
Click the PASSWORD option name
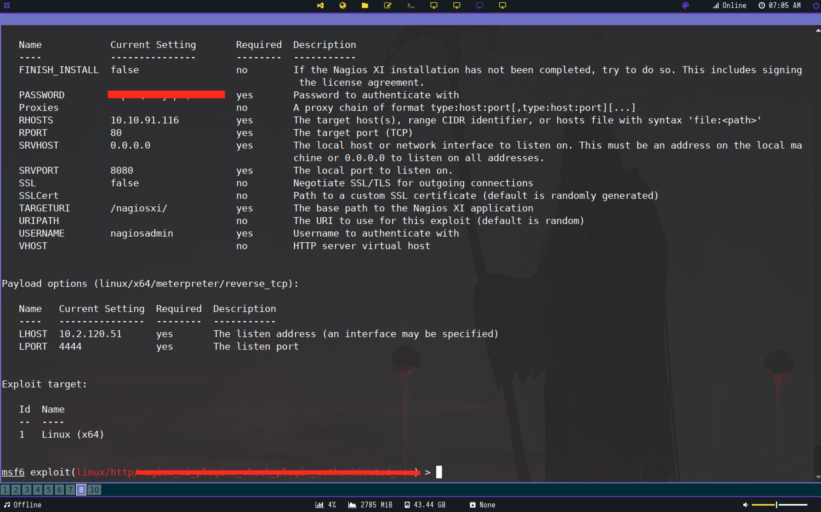pos(42,95)
